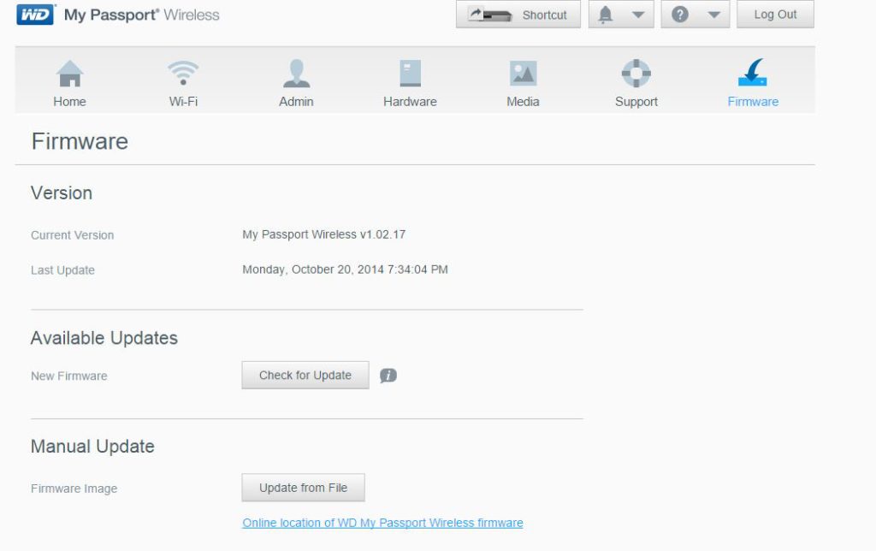
Task: Click the notifications bell icon
Action: pos(605,15)
